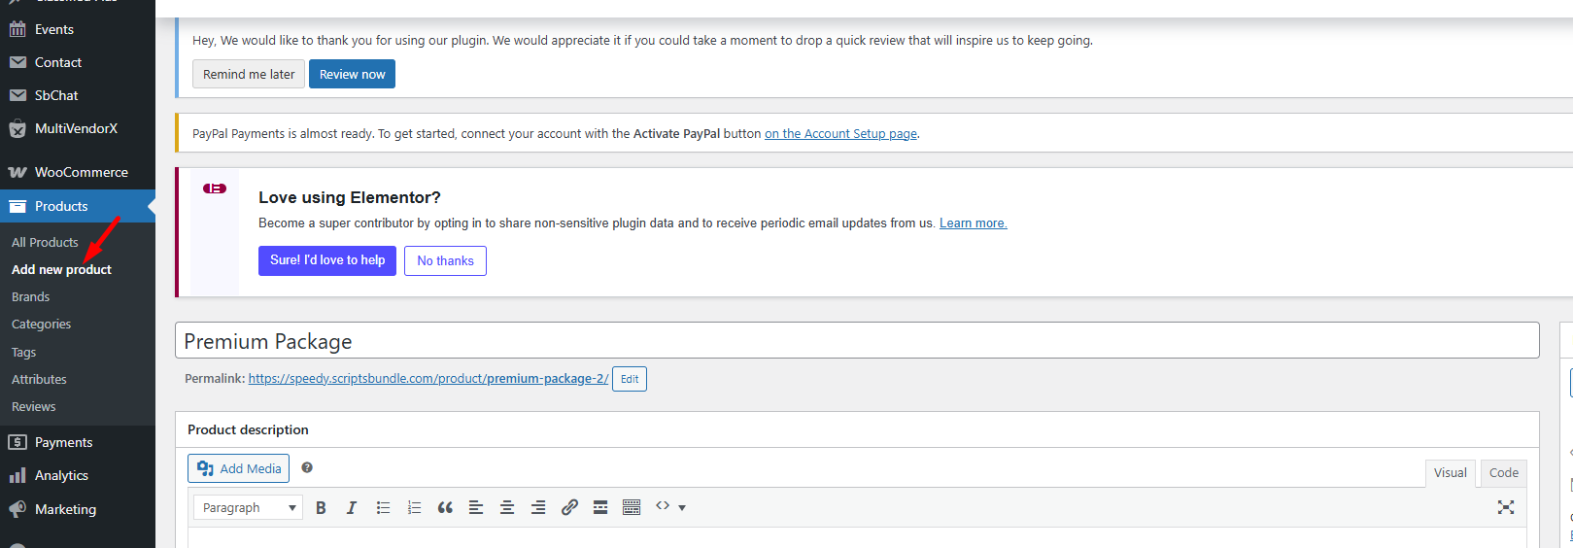
Task: Open the Paragraph format dropdown
Action: tap(248, 507)
